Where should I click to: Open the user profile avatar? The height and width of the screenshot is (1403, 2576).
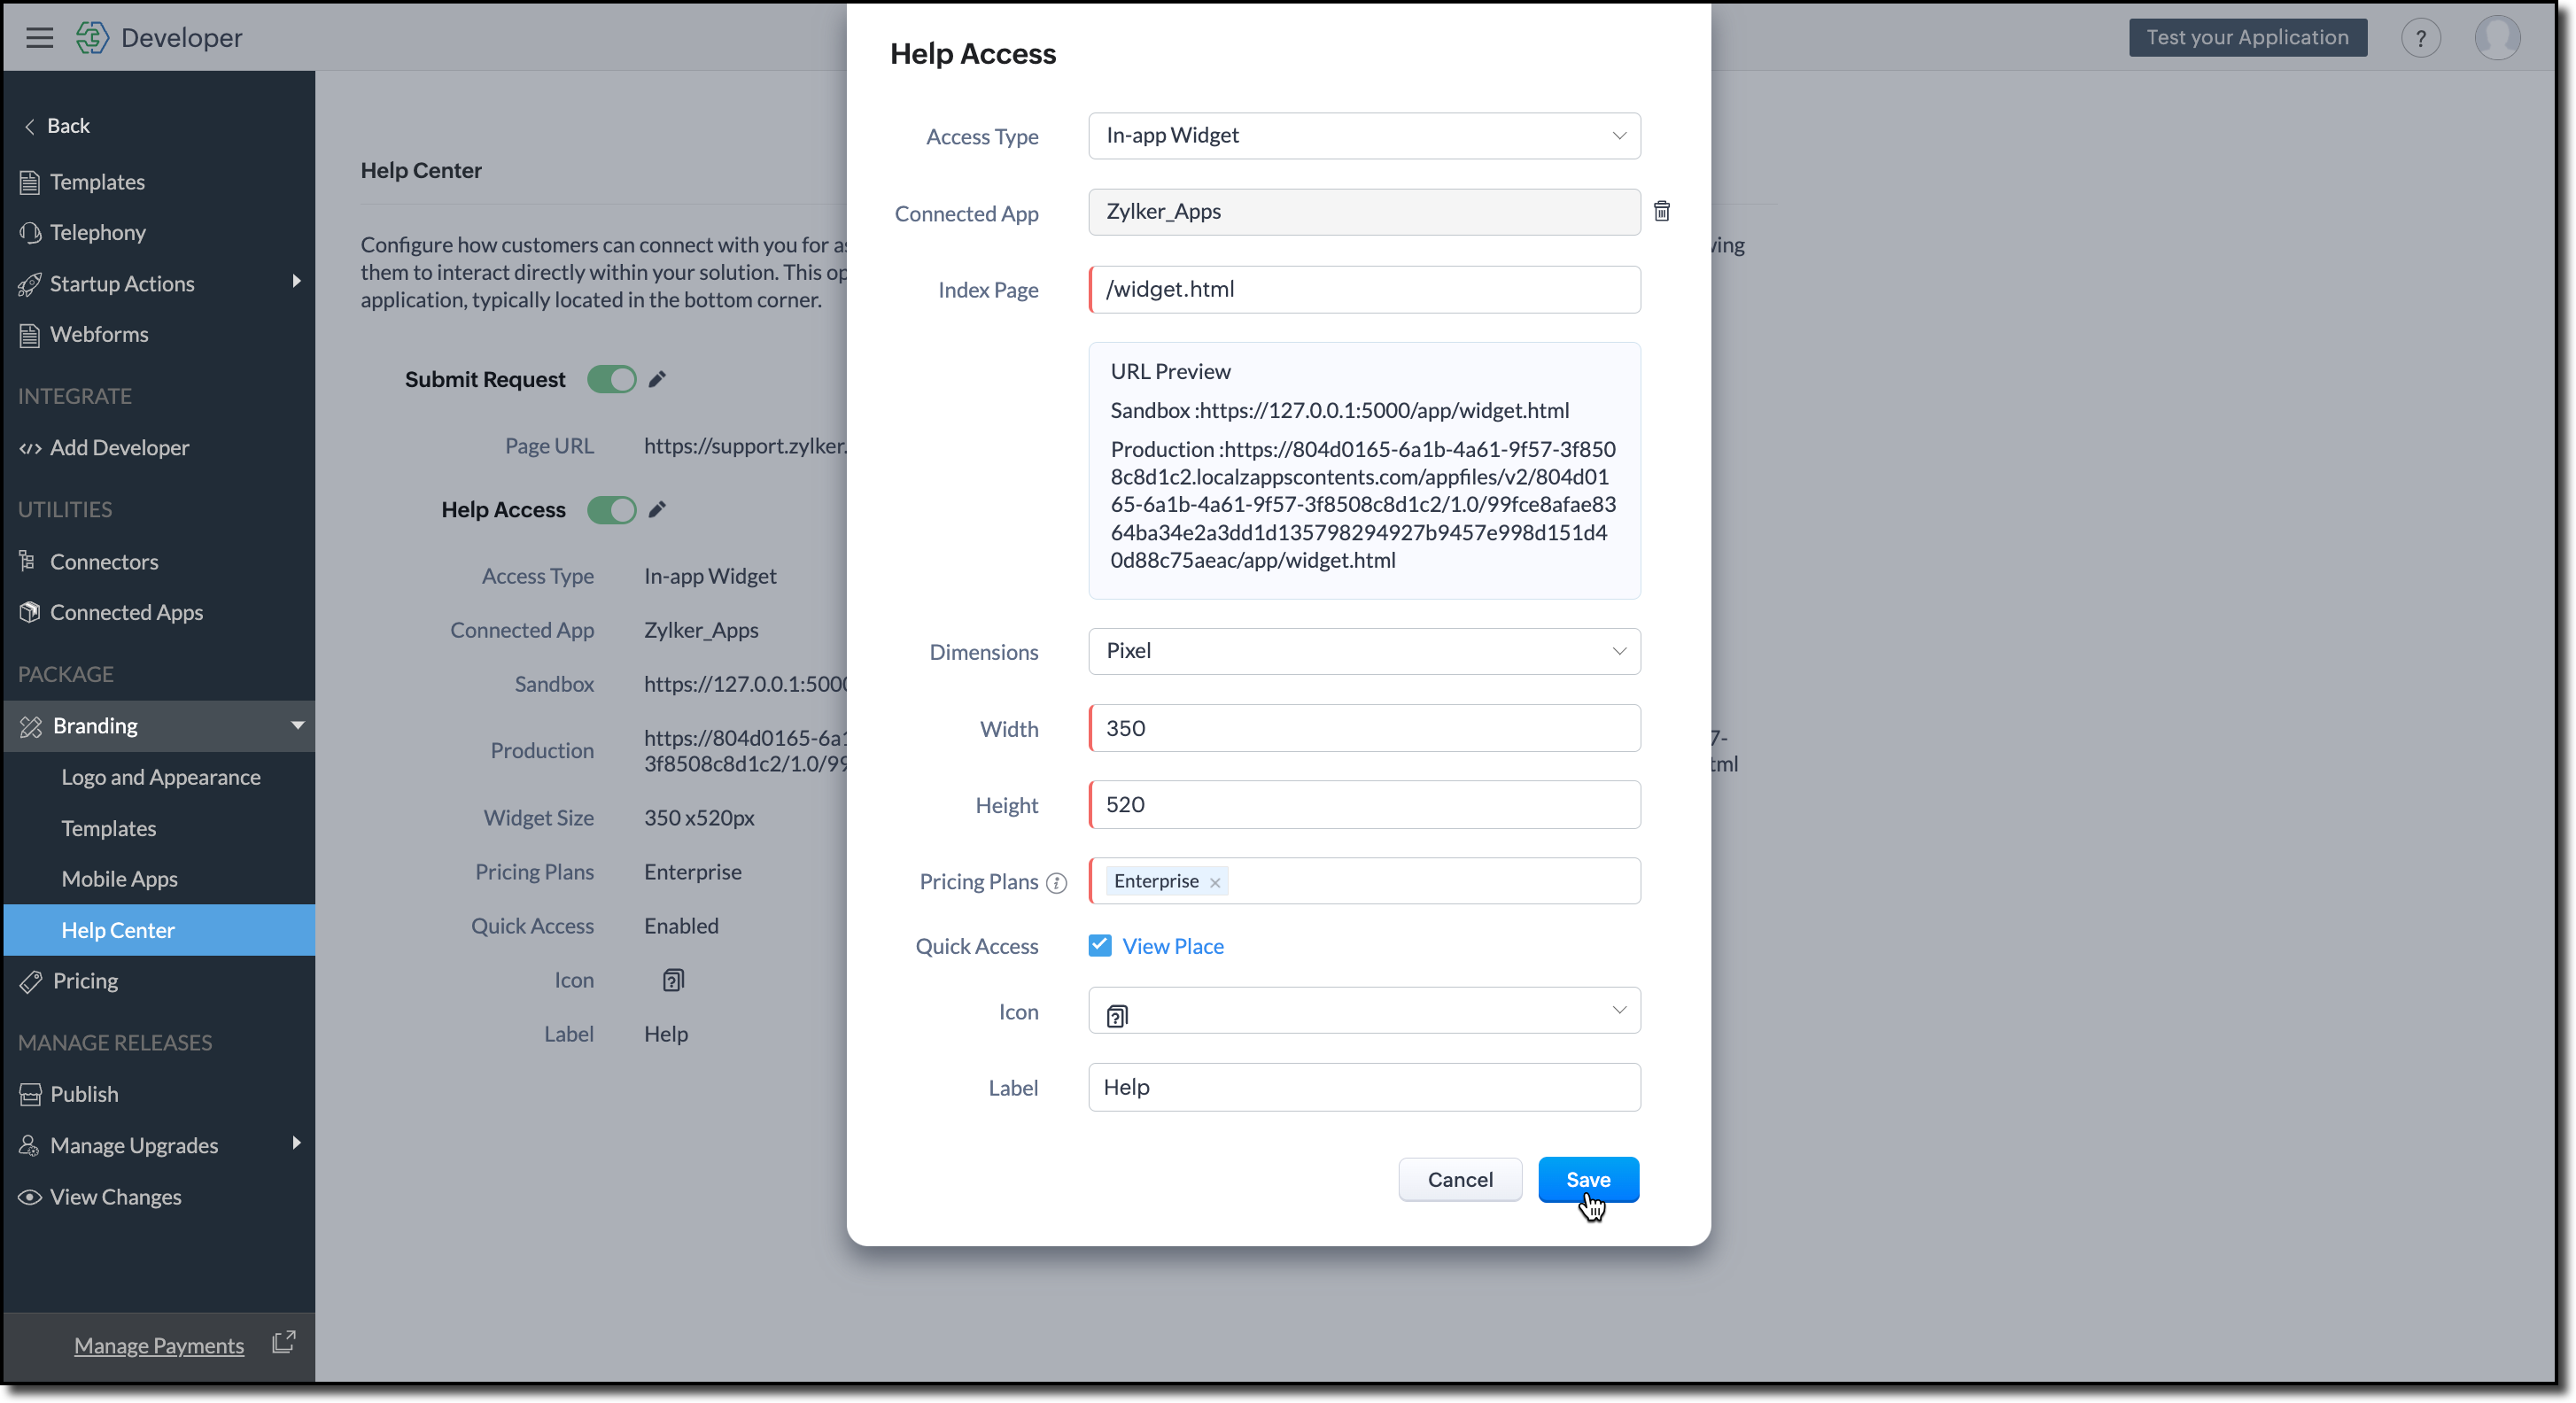2497,38
